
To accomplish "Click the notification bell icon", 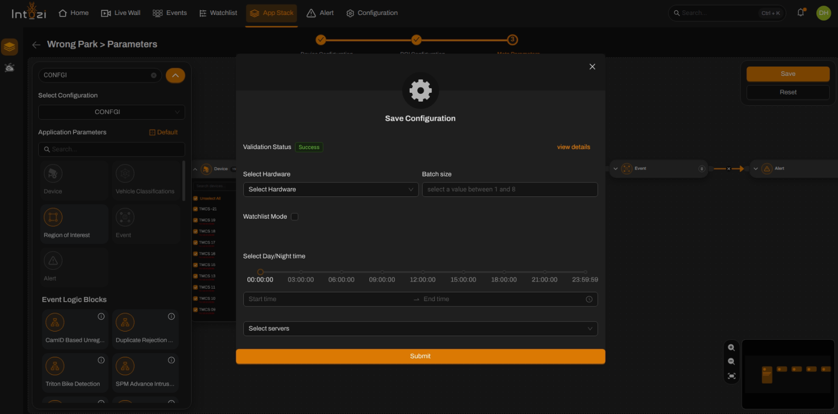I will pyautogui.click(x=800, y=12).
